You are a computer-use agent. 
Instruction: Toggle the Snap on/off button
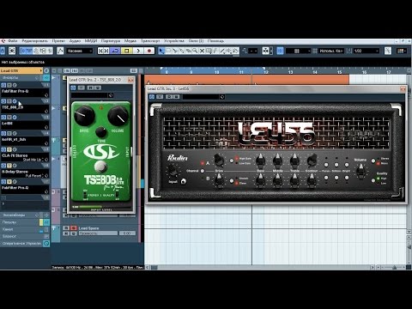tap(280, 51)
